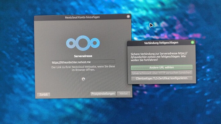Close the Nextcloud Konto hinzufügen window
221x124 pixels.
click(128, 16)
